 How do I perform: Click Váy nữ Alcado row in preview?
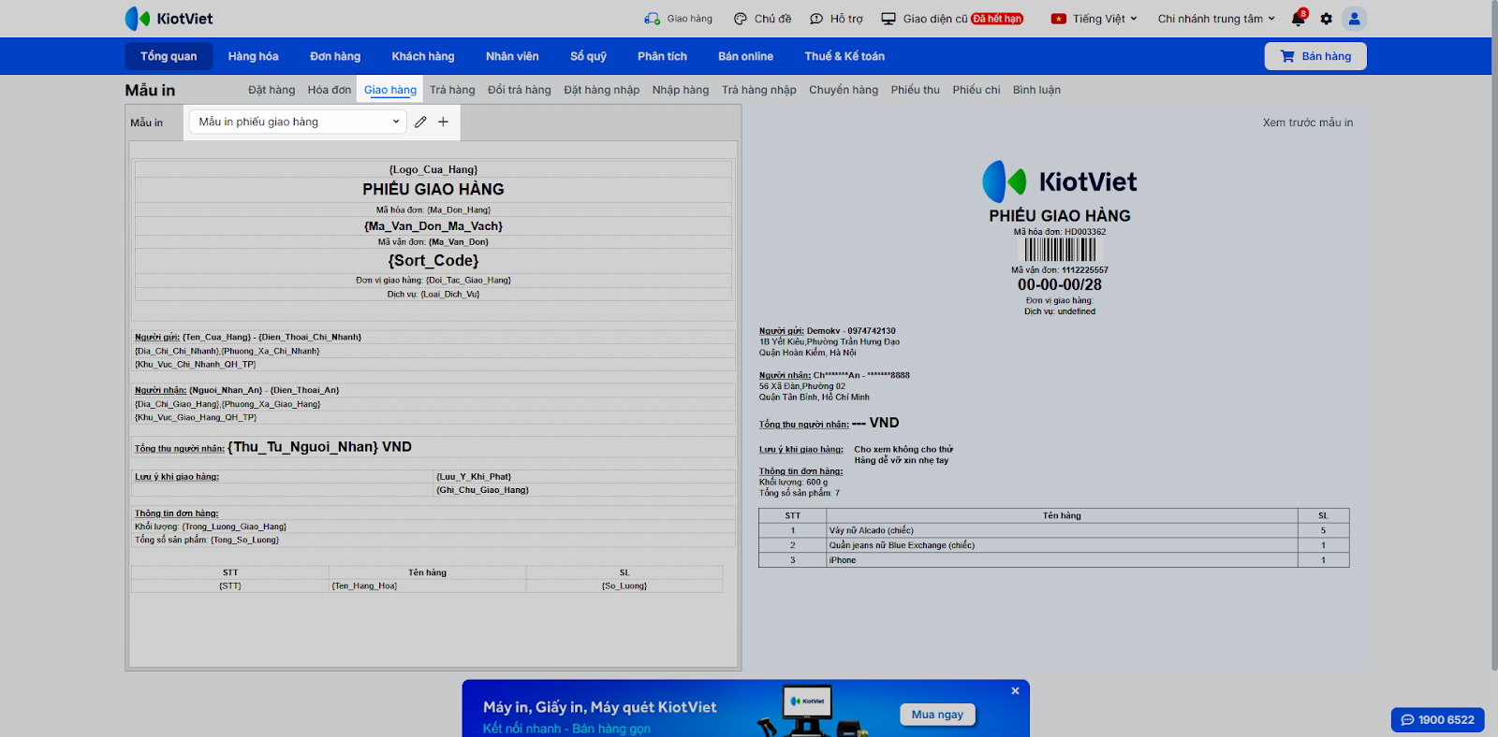tap(1054, 530)
